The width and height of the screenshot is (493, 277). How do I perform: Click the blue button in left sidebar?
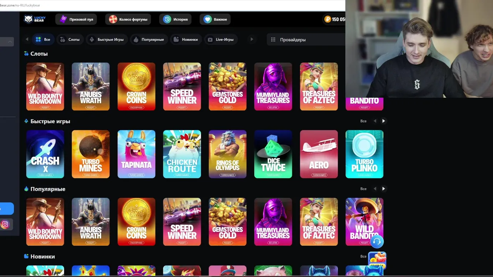click(x=7, y=209)
